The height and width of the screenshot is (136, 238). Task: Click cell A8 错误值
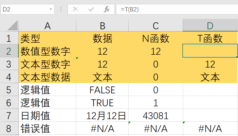(47, 128)
